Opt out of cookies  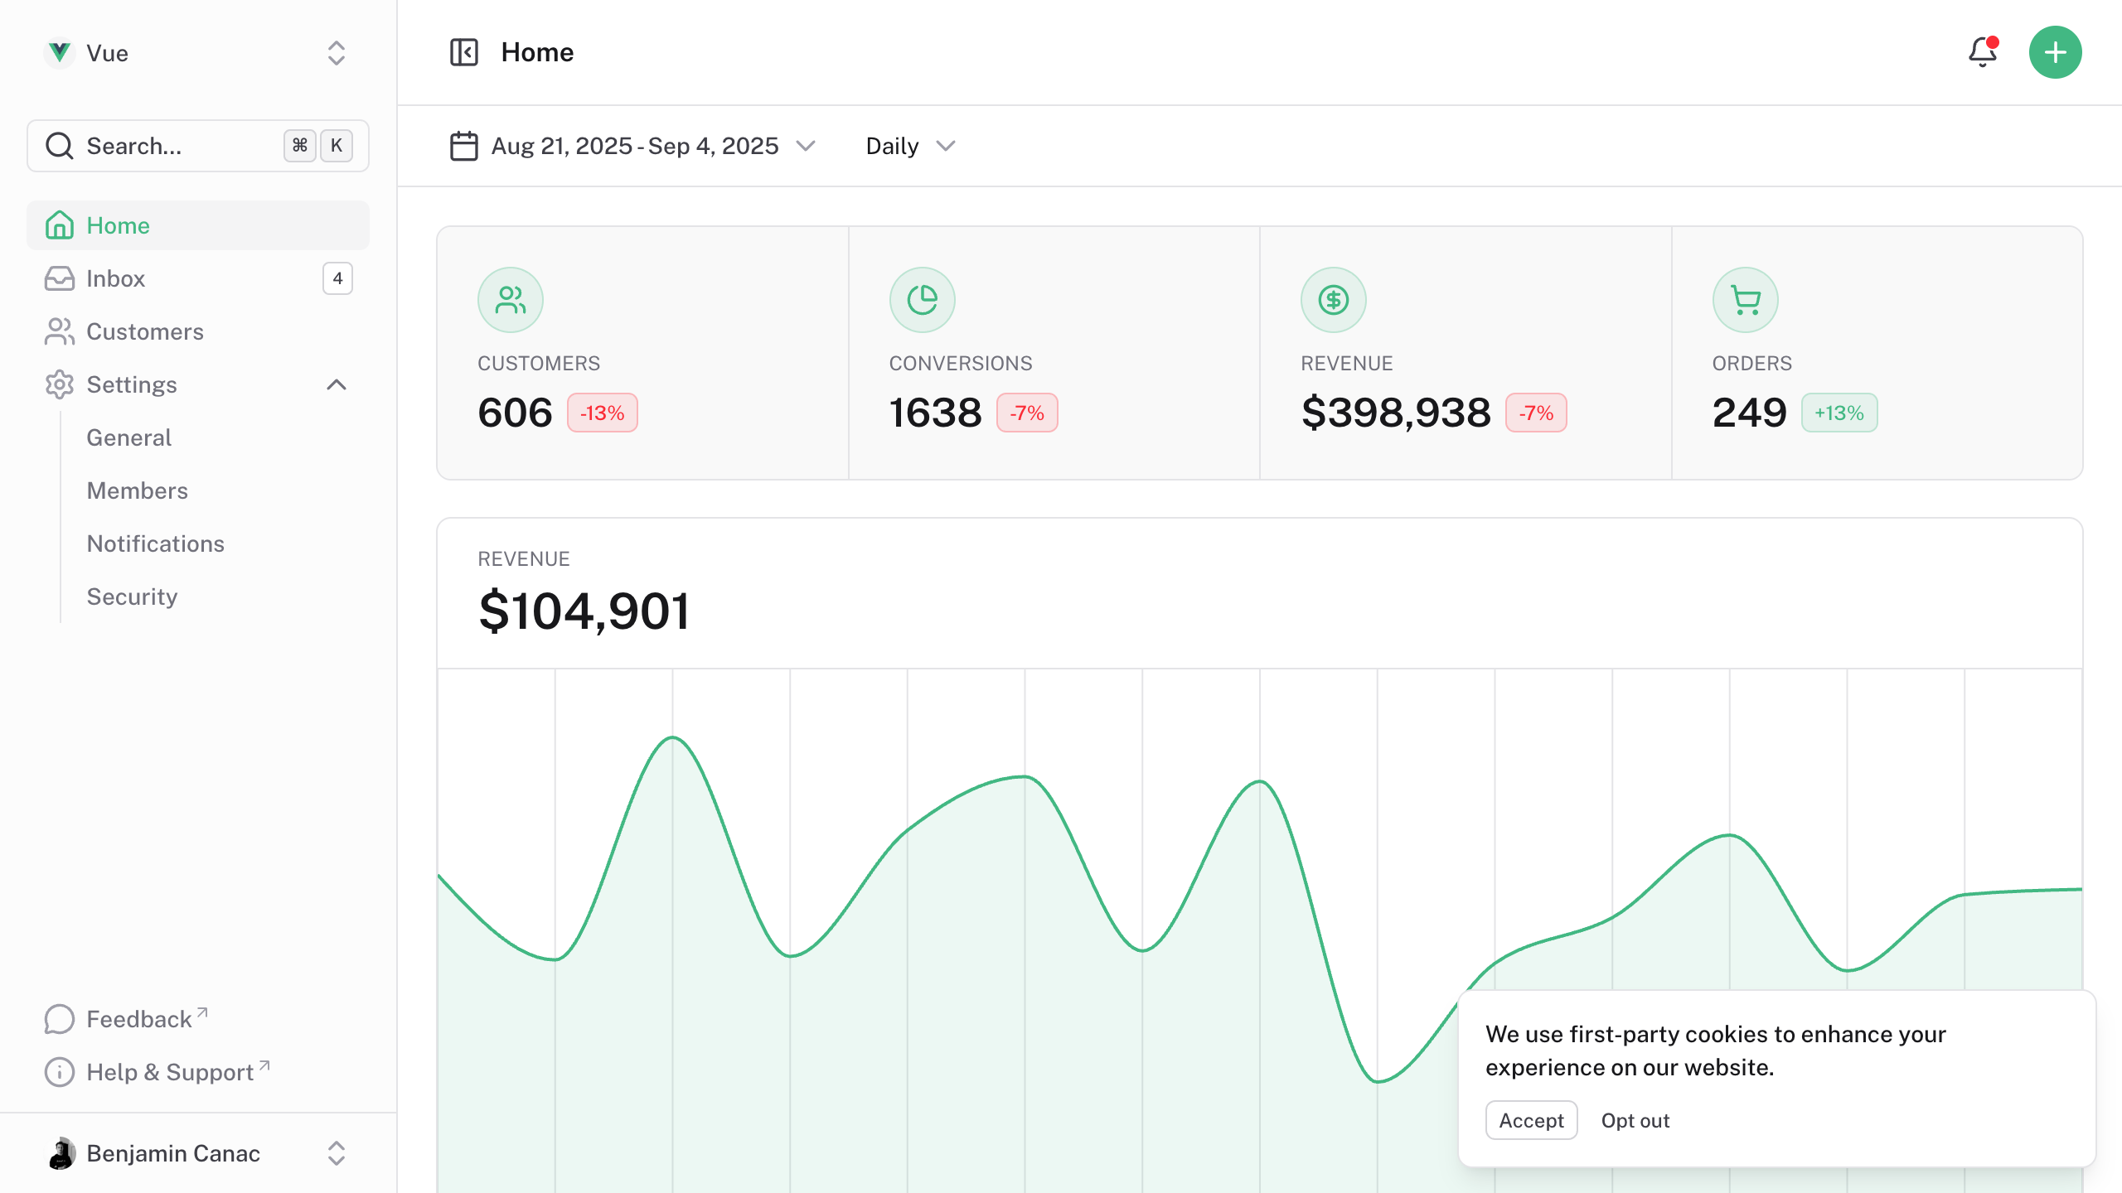tap(1635, 1120)
